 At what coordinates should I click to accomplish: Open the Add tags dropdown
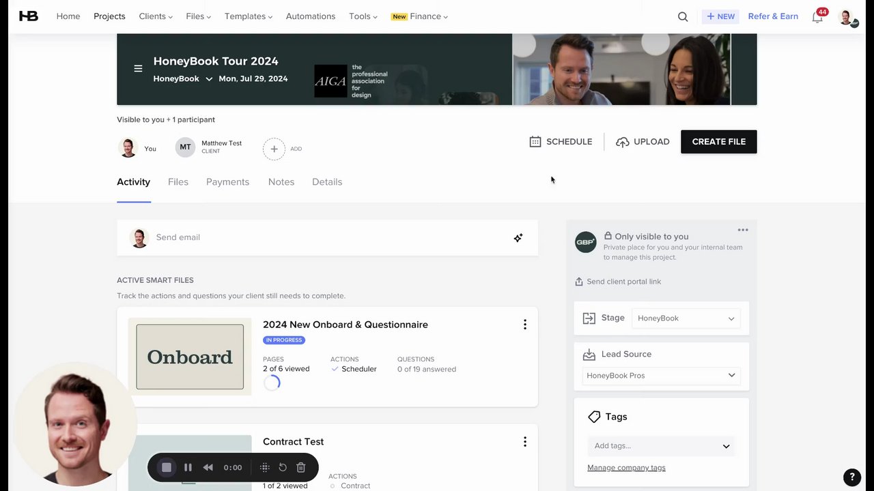[x=661, y=446]
